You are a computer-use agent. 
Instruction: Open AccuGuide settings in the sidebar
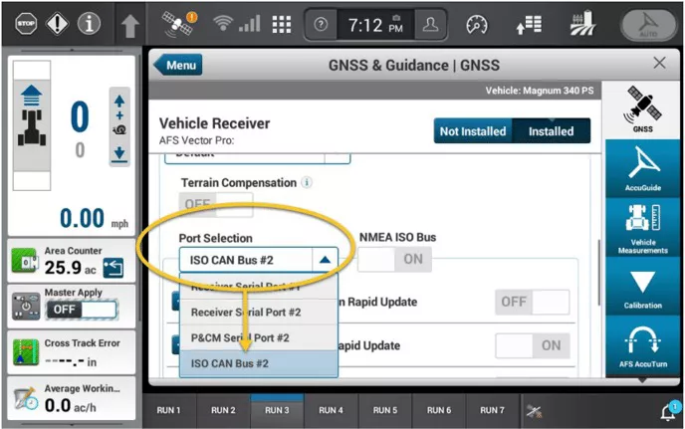point(643,166)
